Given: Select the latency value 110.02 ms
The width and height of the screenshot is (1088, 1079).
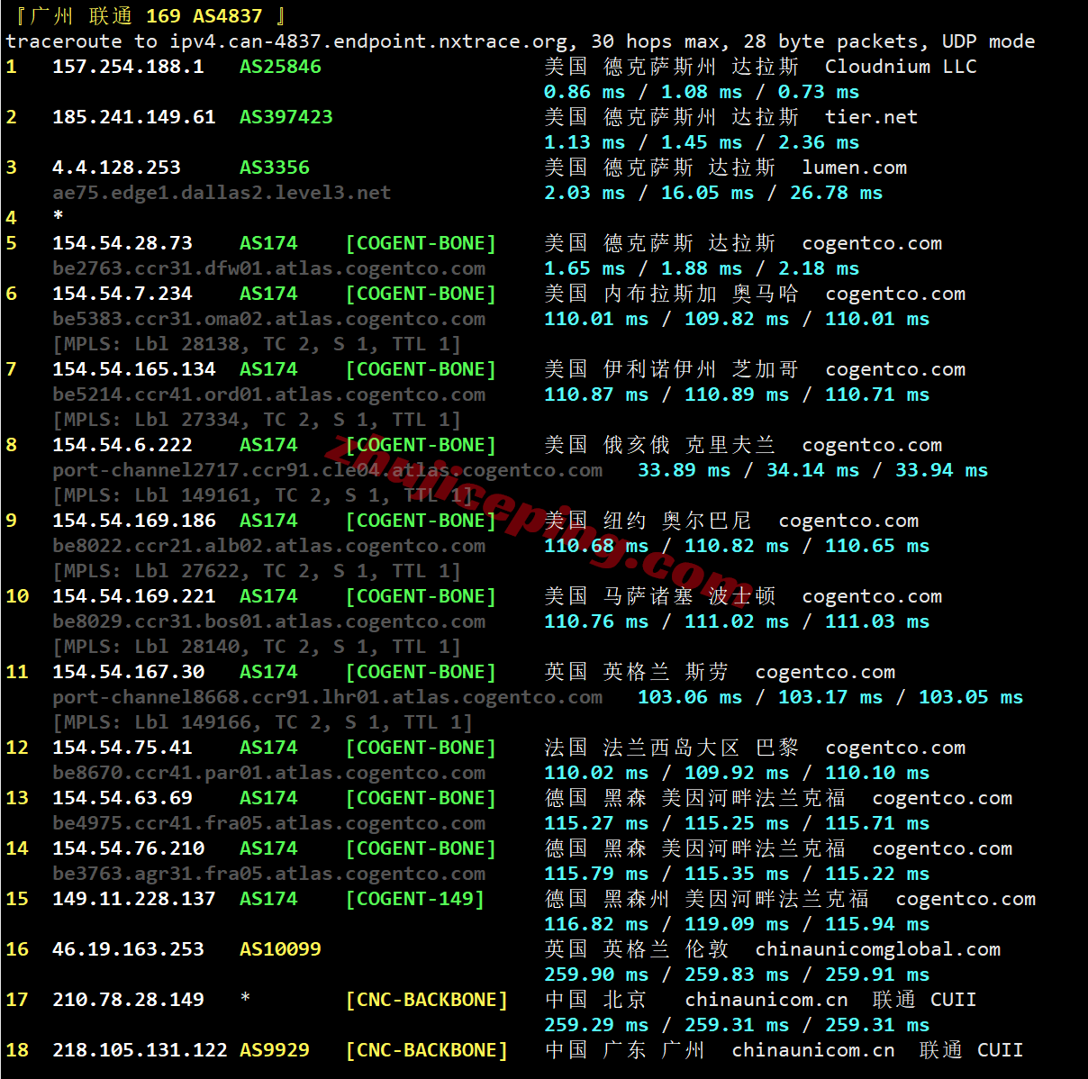Looking at the screenshot, I should (x=596, y=773).
